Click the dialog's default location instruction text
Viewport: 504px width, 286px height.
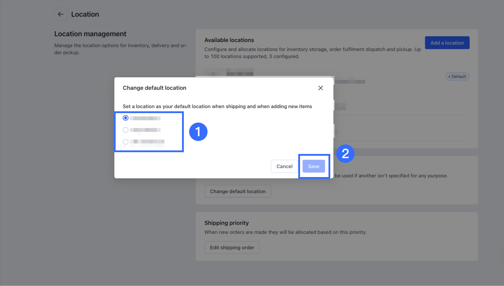click(x=217, y=106)
